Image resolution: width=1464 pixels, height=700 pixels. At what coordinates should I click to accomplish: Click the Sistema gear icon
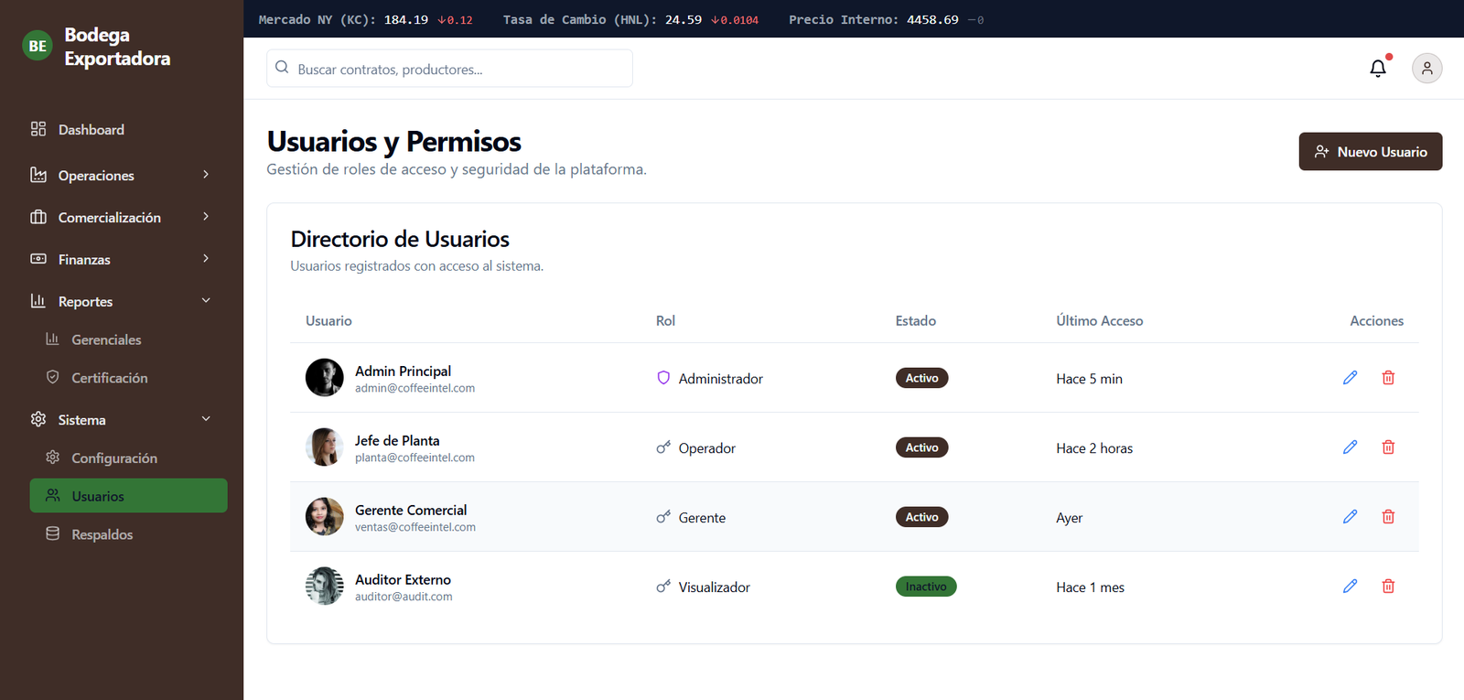point(38,419)
